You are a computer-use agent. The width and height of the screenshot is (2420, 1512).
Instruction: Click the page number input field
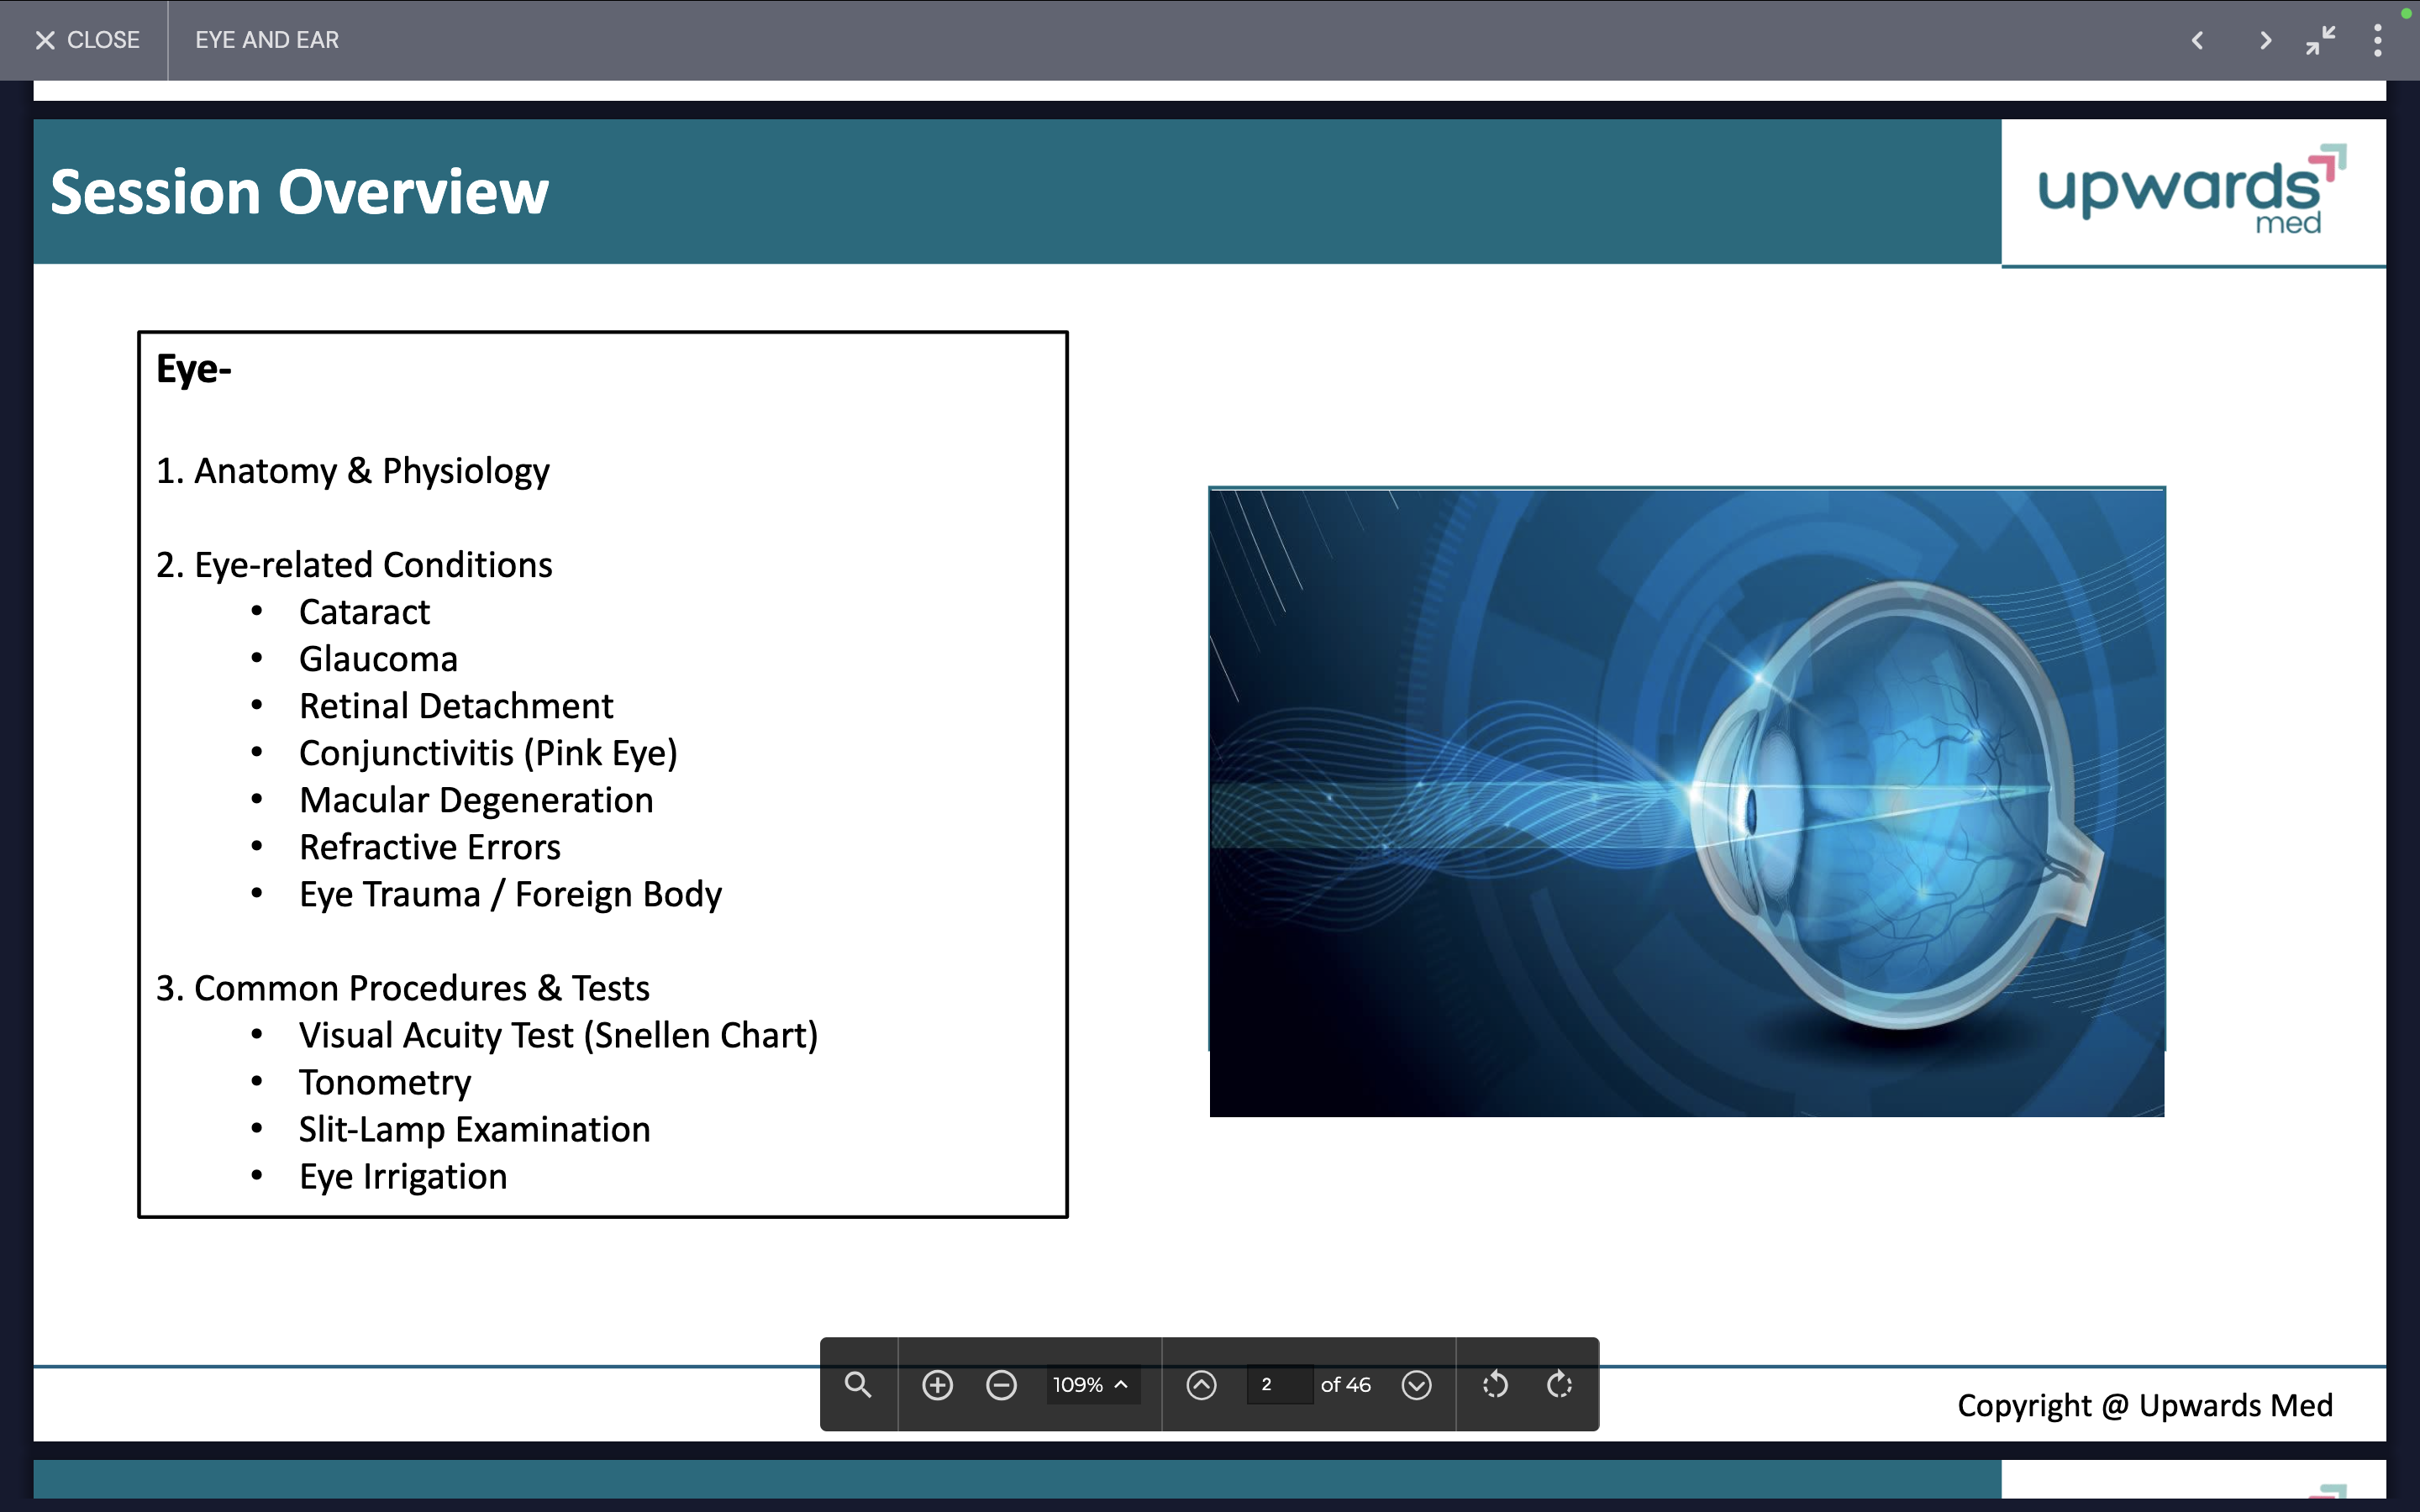(1279, 1385)
